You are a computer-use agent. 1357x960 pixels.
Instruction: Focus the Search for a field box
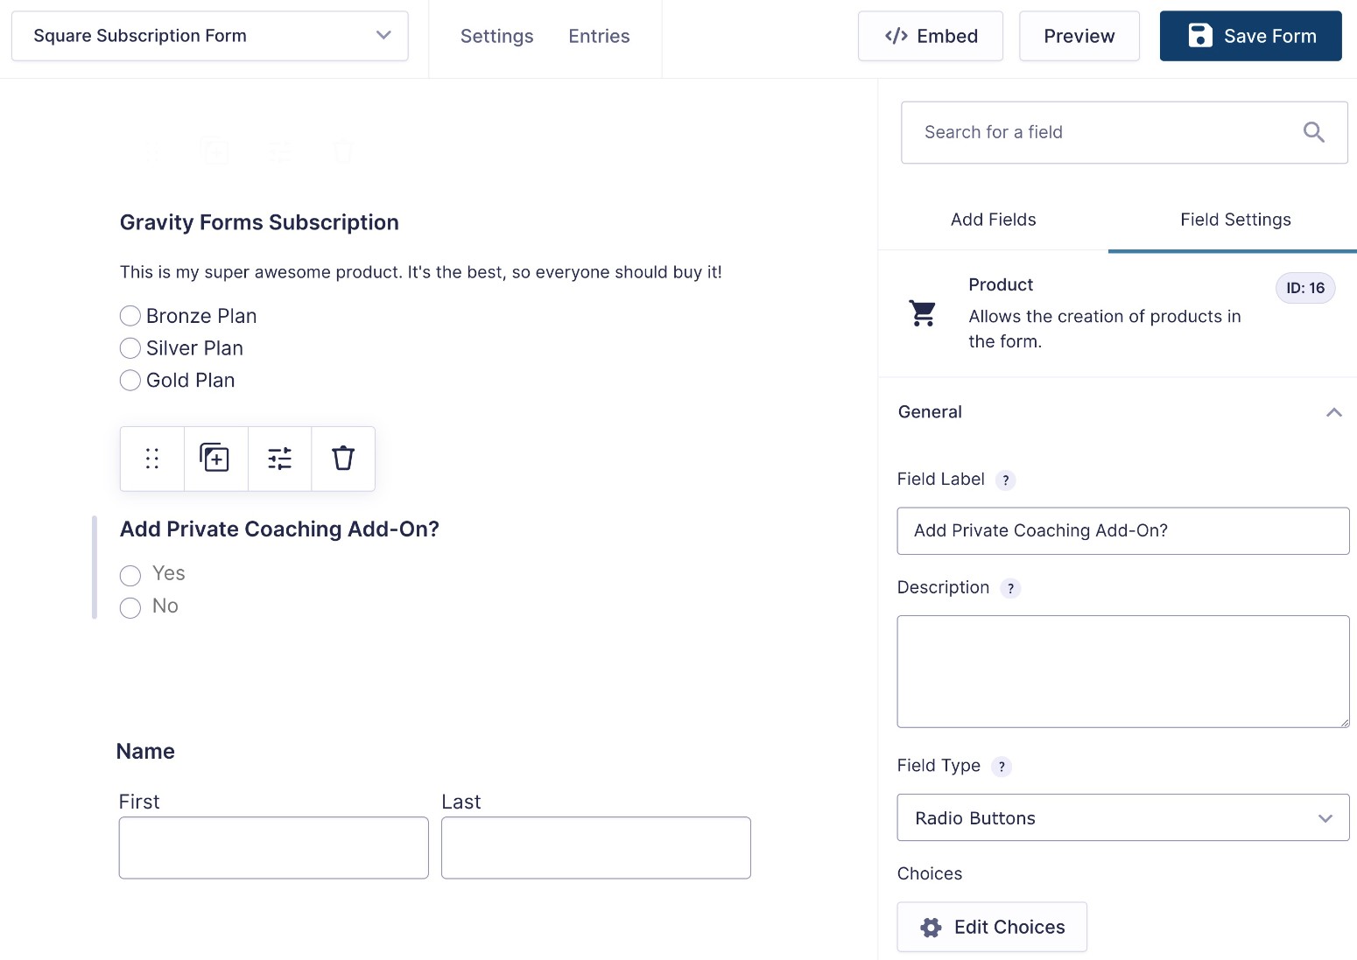coord(1124,132)
